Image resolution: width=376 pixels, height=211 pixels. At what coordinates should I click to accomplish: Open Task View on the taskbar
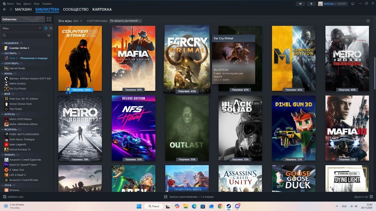(168, 206)
